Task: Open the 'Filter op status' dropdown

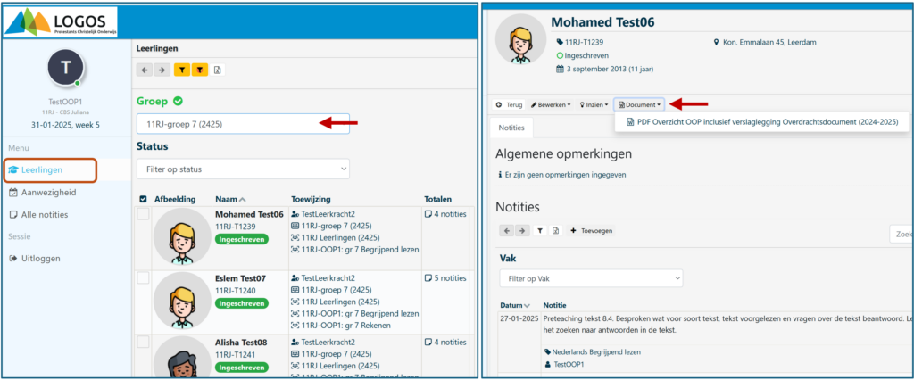Action: [x=243, y=169]
